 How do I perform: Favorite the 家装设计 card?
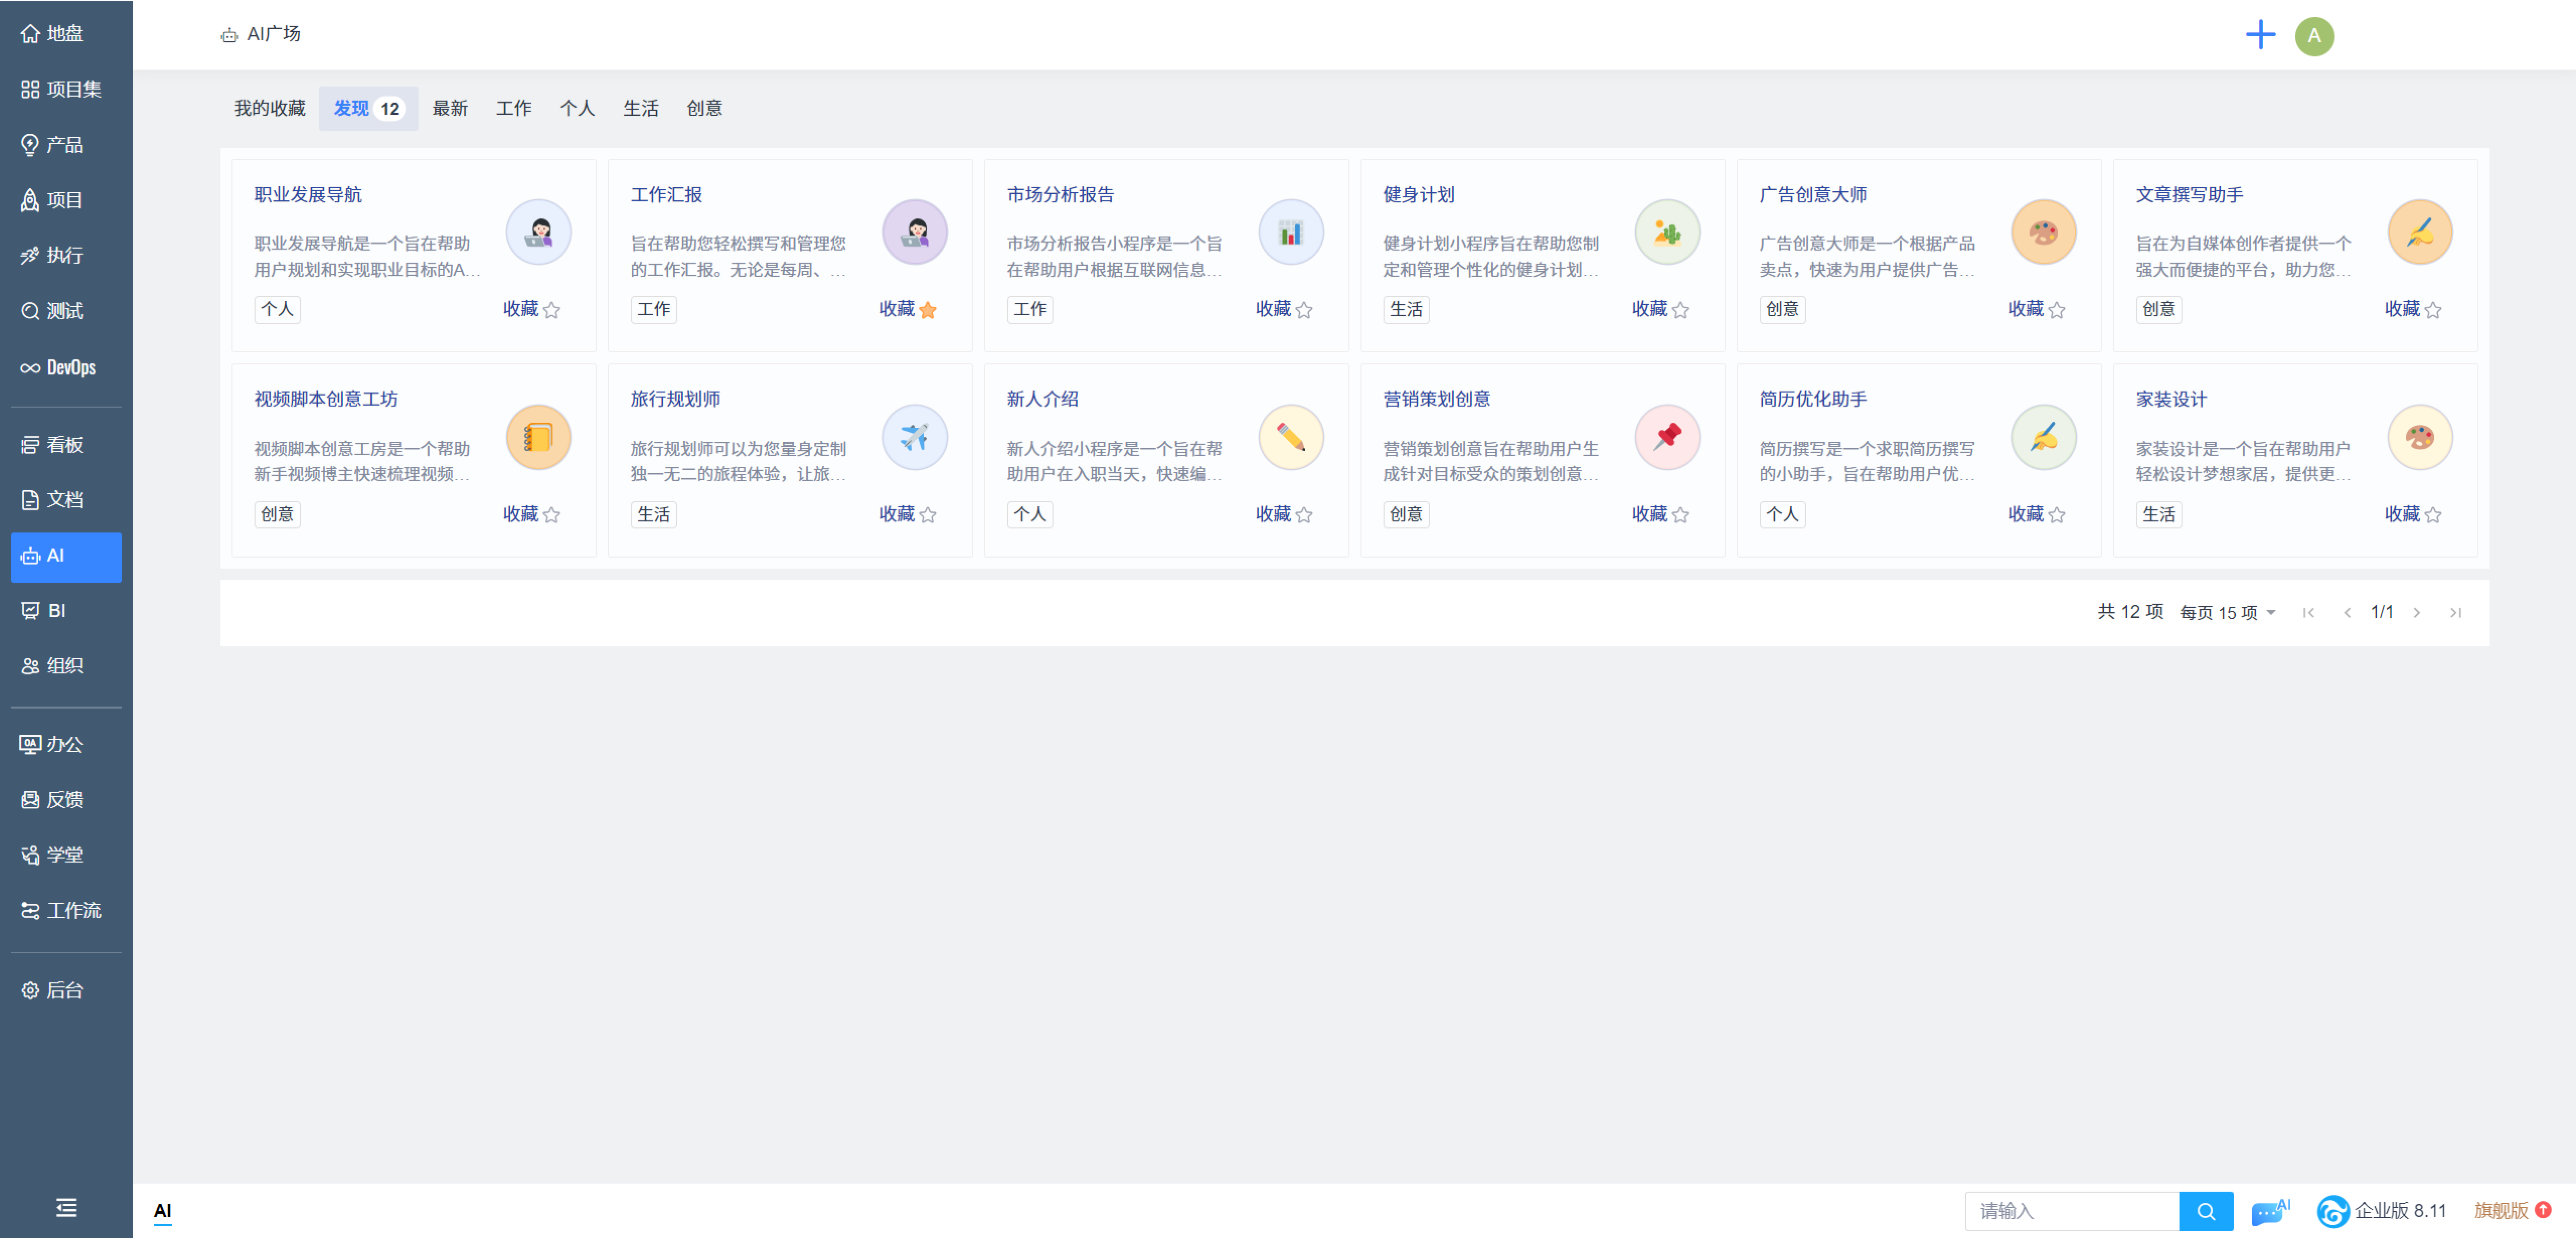(x=2432, y=515)
